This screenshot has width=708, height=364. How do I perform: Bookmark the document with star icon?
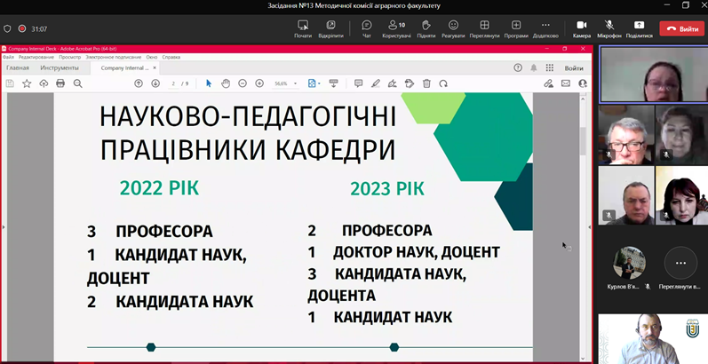tap(26, 83)
